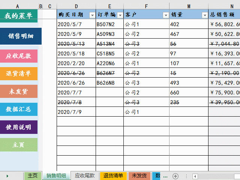The image size is (240, 180).
Task: Open the 购买日期 filter dropdown
Action: click(x=92, y=15)
